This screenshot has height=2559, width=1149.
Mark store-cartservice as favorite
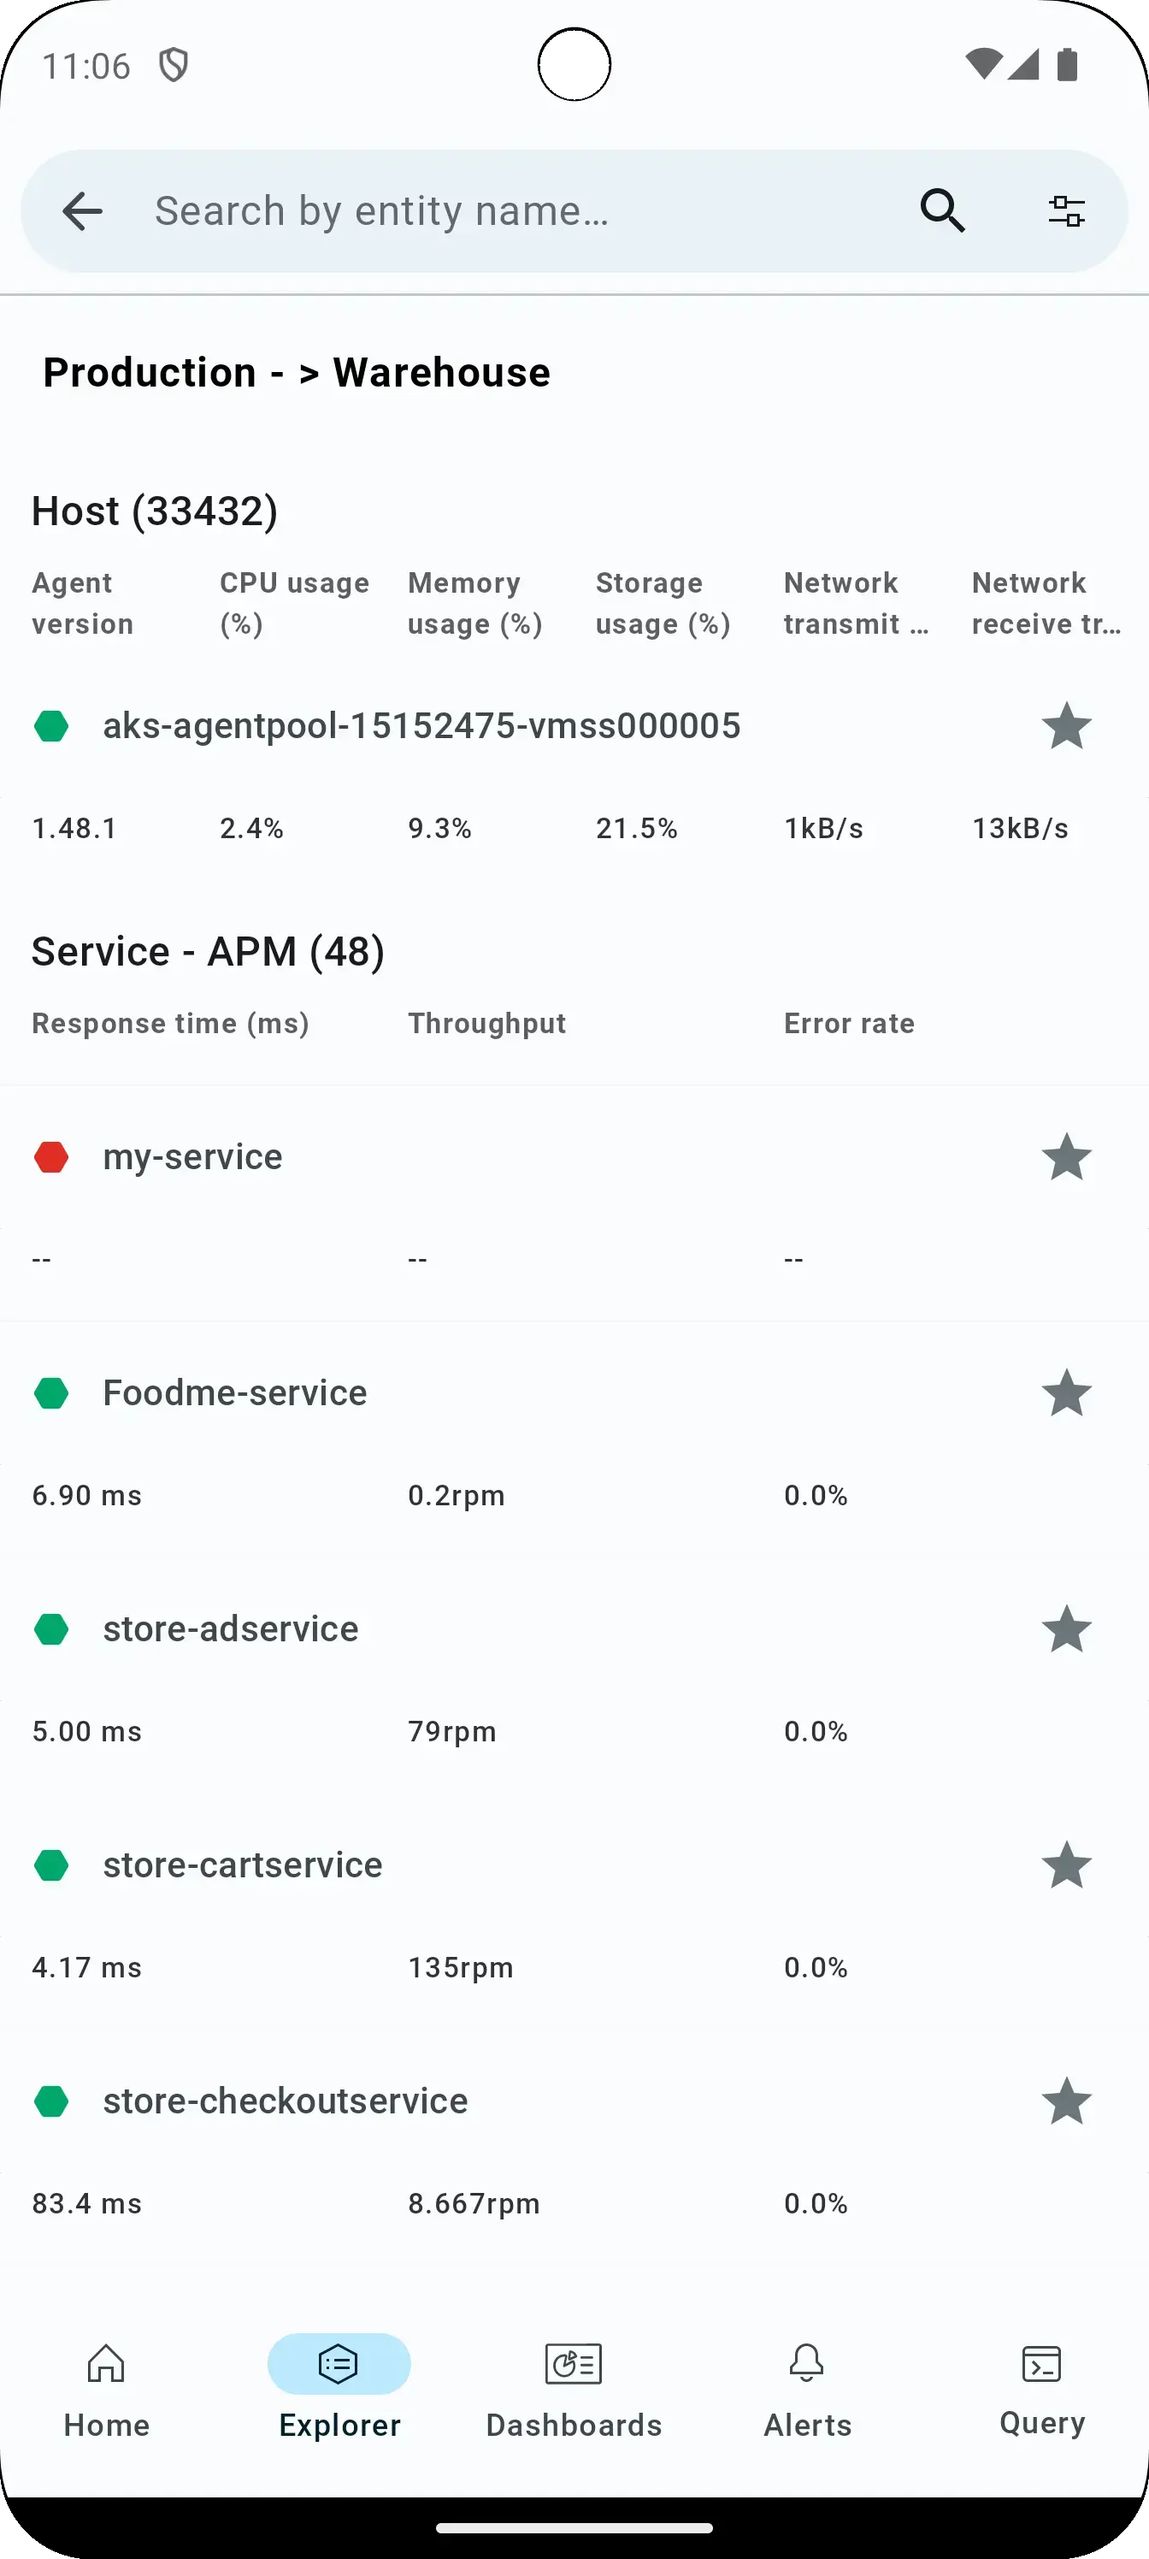click(1065, 1865)
